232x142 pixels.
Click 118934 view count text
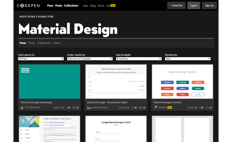click(122, 108)
